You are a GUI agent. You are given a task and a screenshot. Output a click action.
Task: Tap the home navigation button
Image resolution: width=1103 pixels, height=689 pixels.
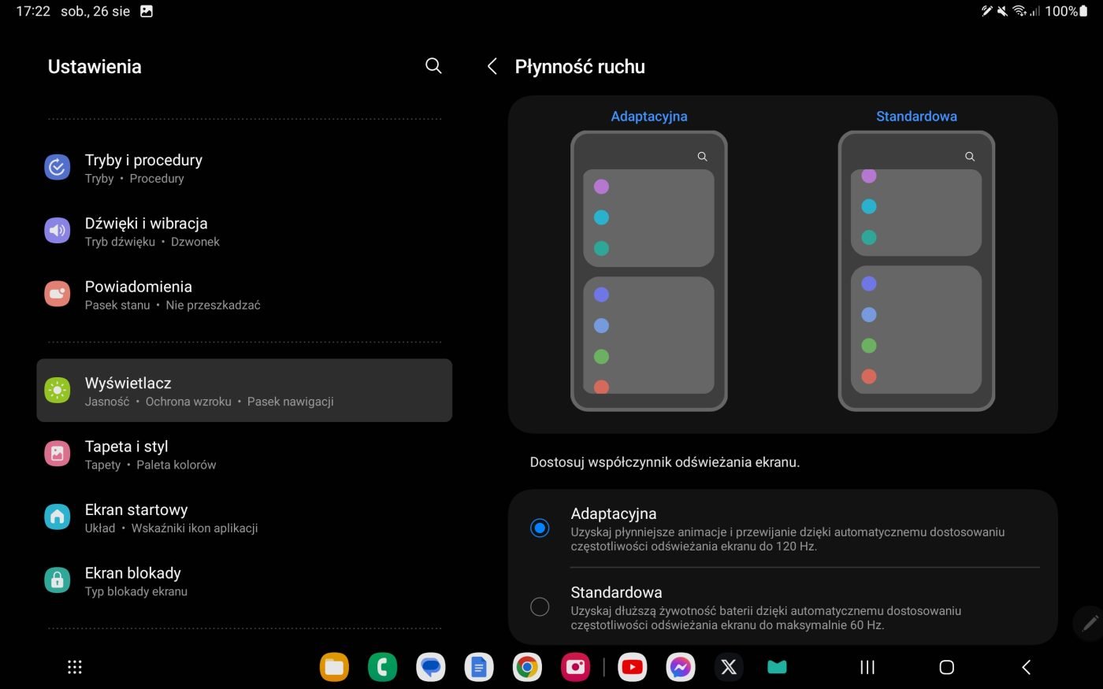tap(947, 667)
